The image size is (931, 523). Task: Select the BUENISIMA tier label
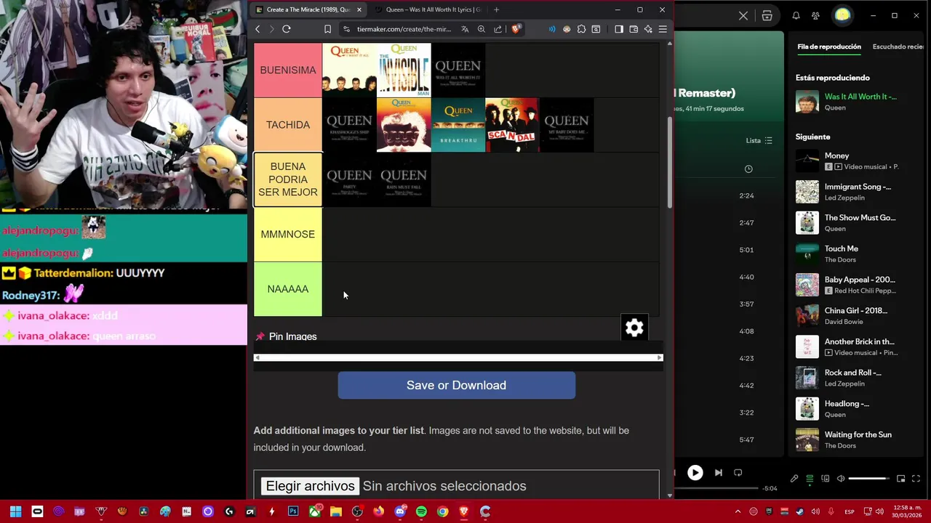tap(288, 70)
